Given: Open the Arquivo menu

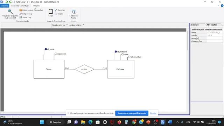Looking at the screenshot, I should (5, 6).
